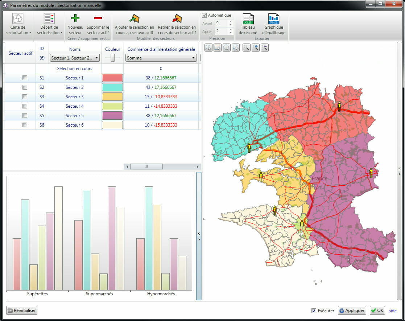Click the Supermarchés chart axis label
The image size is (405, 321).
(99, 294)
